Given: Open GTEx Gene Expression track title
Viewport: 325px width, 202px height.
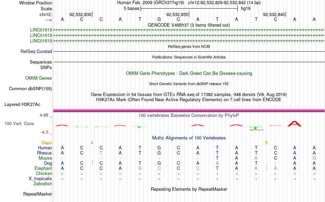Looking at the screenshot, I should point(189,94).
